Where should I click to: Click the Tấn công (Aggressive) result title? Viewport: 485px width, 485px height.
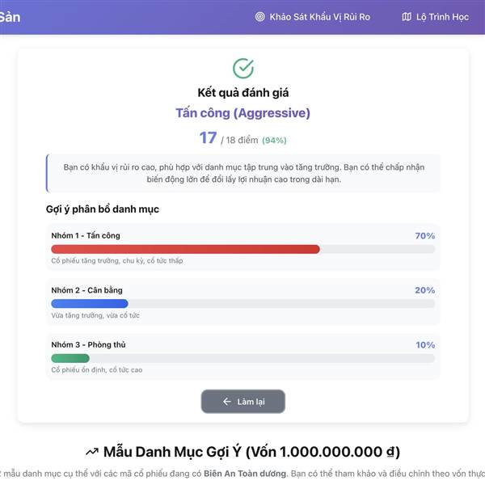(242, 113)
